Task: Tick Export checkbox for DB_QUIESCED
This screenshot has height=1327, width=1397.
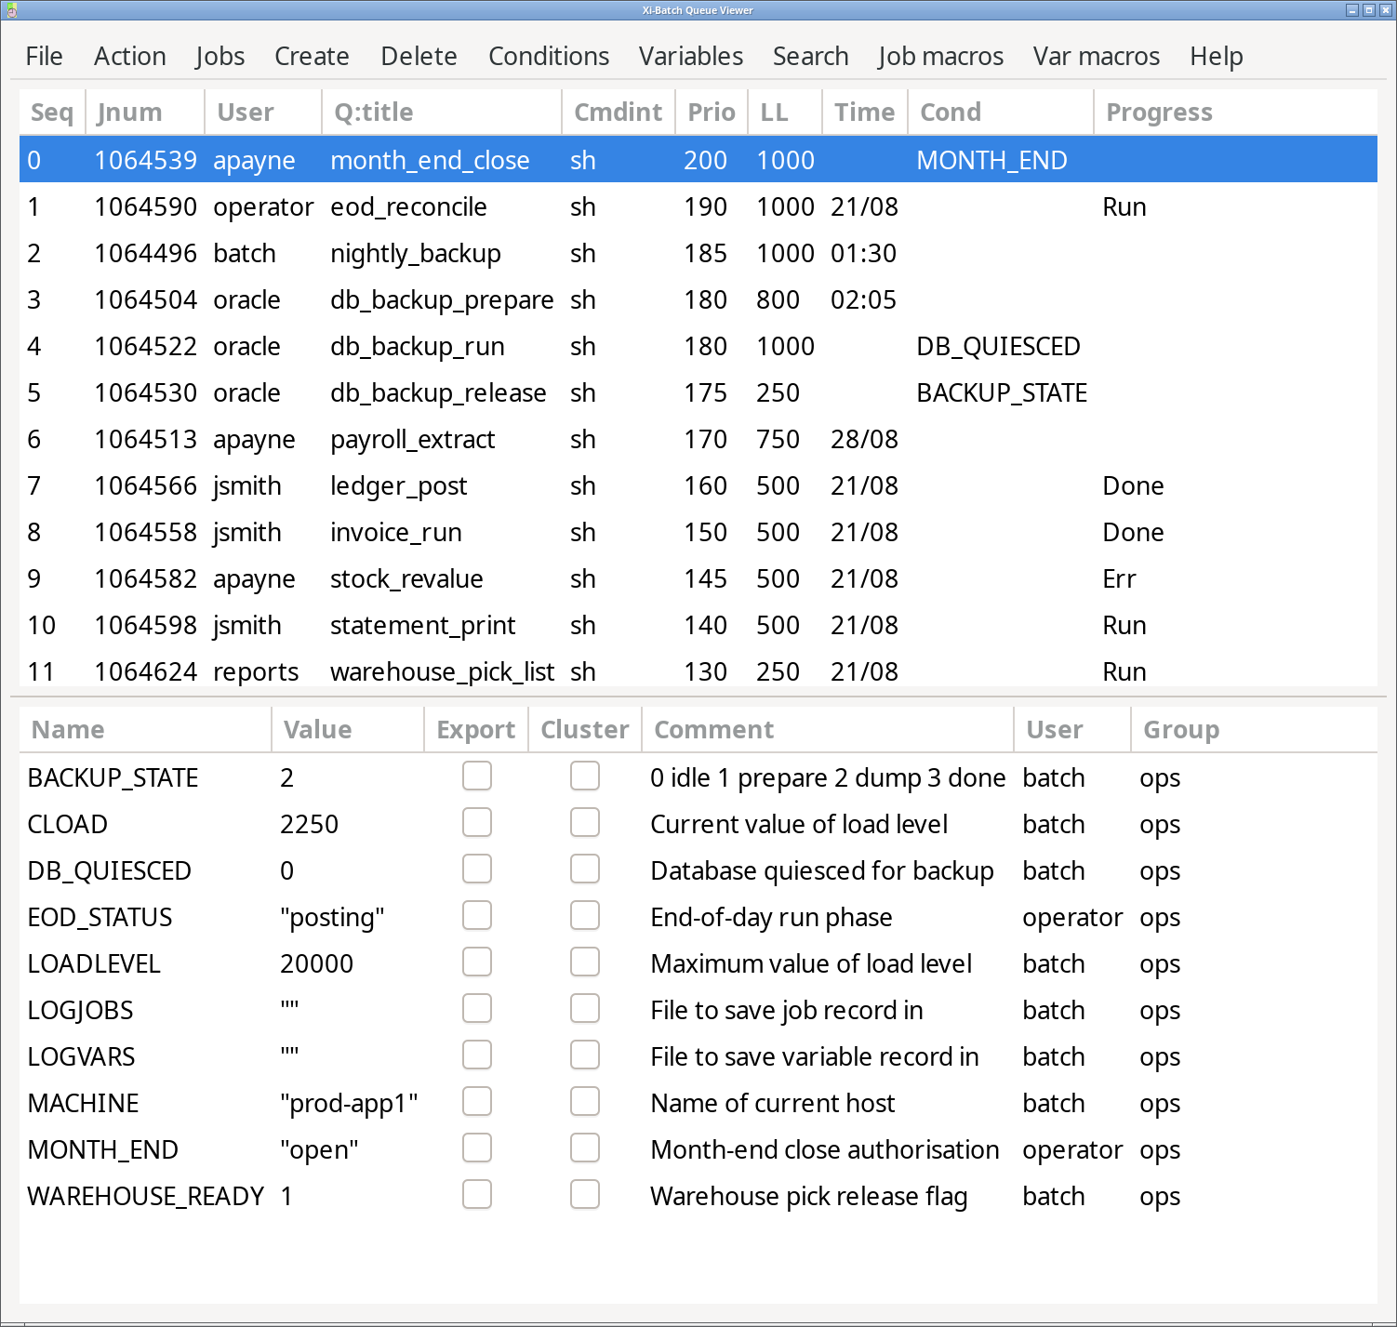Action: tap(477, 869)
